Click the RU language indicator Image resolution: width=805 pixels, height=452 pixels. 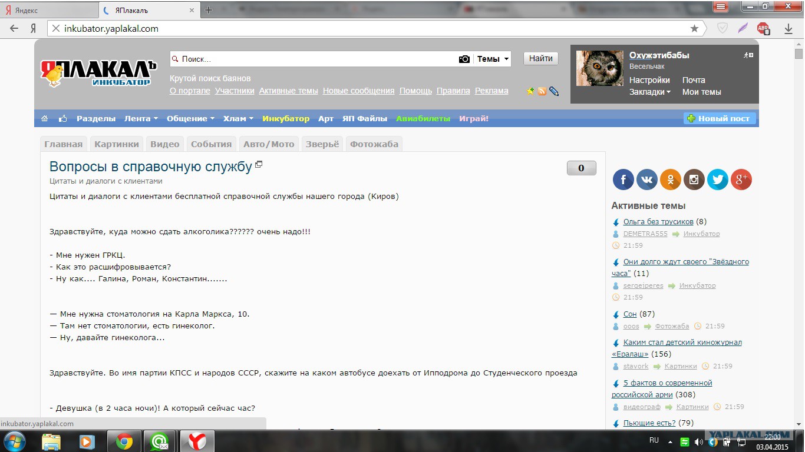654,440
